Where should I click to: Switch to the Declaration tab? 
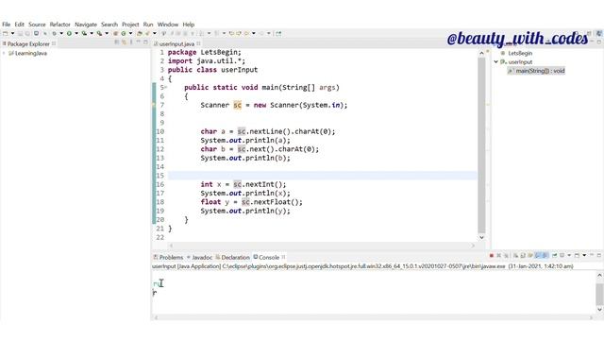pos(233,257)
